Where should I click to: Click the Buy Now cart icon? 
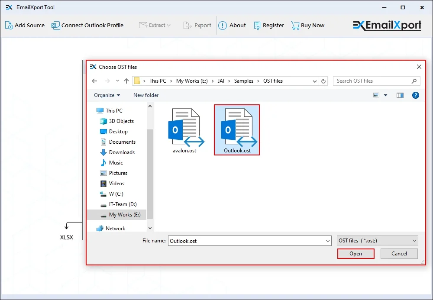click(x=295, y=25)
